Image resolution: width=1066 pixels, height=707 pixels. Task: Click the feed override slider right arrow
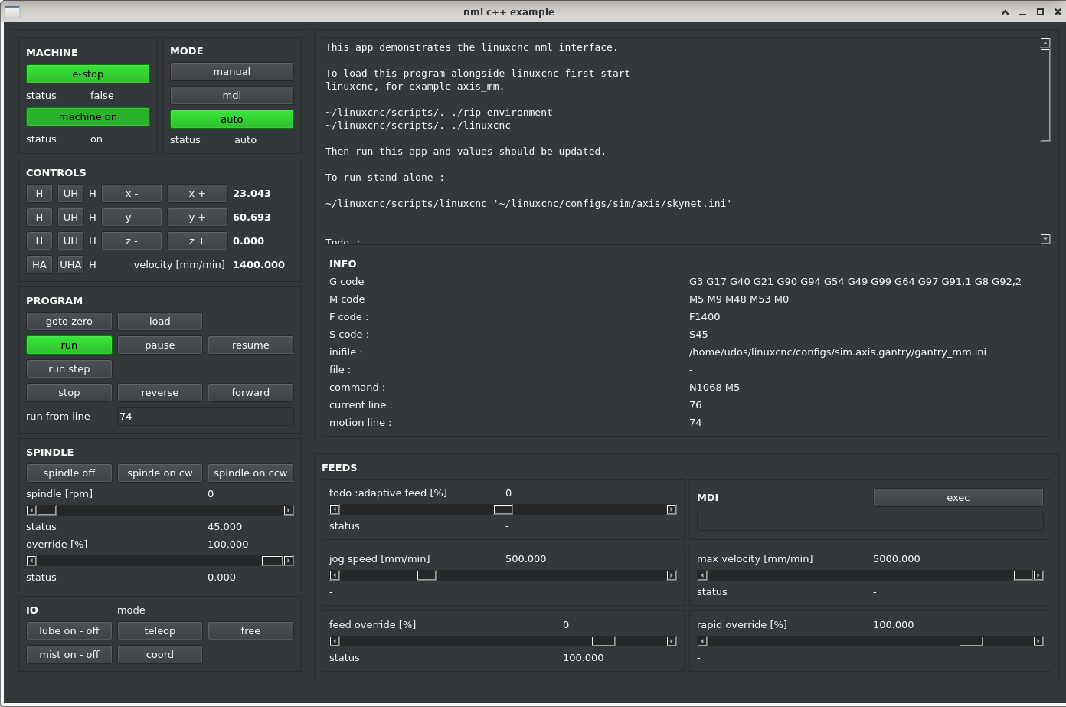coord(672,641)
